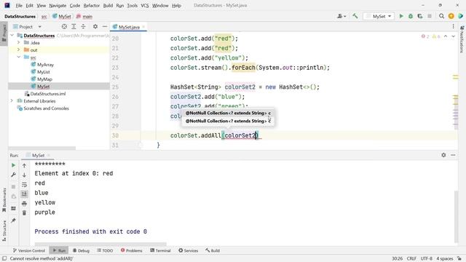Image resolution: width=466 pixels, height=262 pixels.
Task: Stop the process from the top toolbar
Action: tap(430, 16)
